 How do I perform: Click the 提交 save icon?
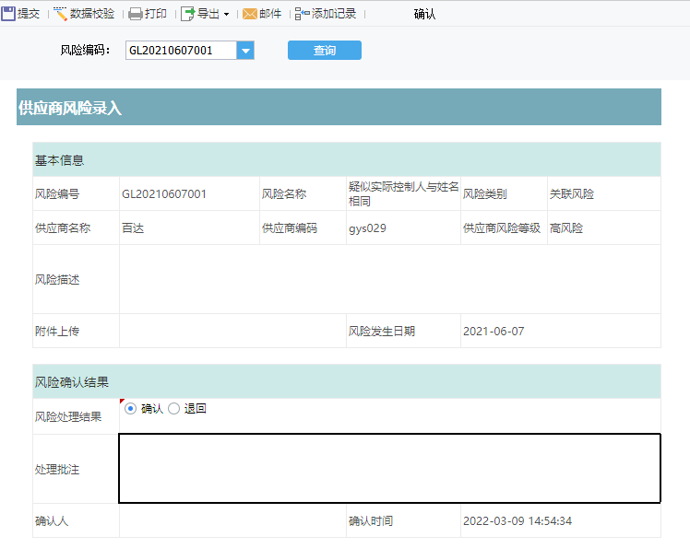point(8,14)
